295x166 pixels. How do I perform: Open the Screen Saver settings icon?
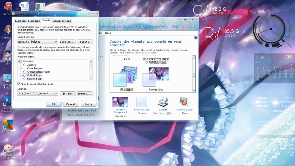point(185,102)
